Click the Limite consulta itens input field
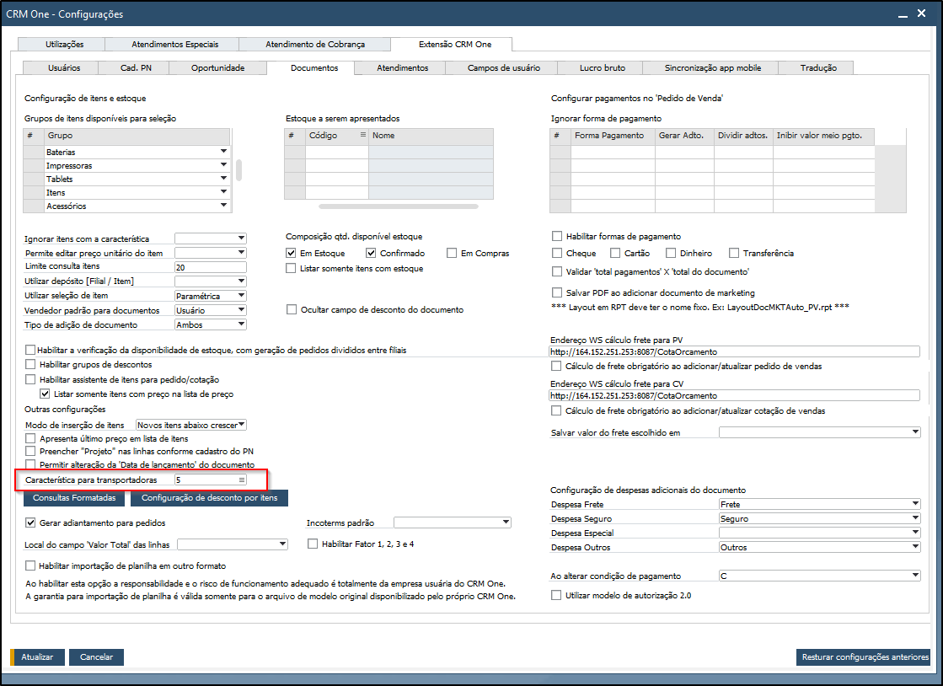The width and height of the screenshot is (943, 686). click(x=211, y=267)
